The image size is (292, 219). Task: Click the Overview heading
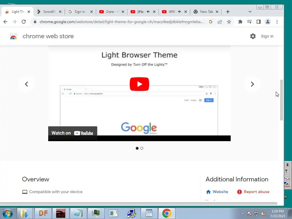point(36,179)
